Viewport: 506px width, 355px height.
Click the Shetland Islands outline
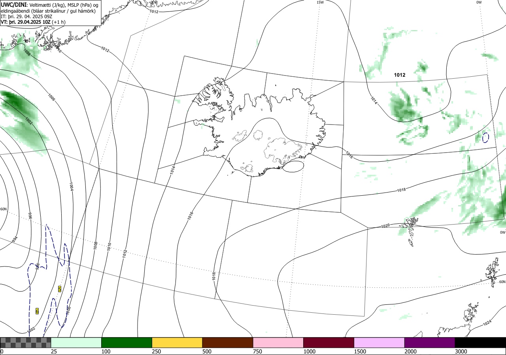[493, 273]
